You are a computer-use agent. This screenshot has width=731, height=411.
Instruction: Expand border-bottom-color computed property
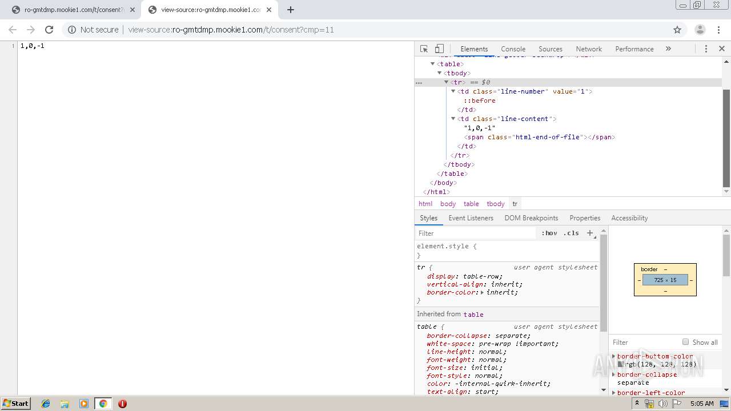click(614, 356)
